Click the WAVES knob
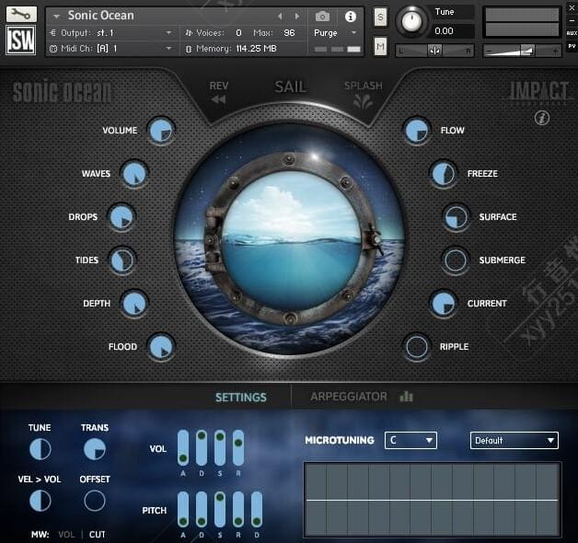578x543 pixels. (x=134, y=174)
